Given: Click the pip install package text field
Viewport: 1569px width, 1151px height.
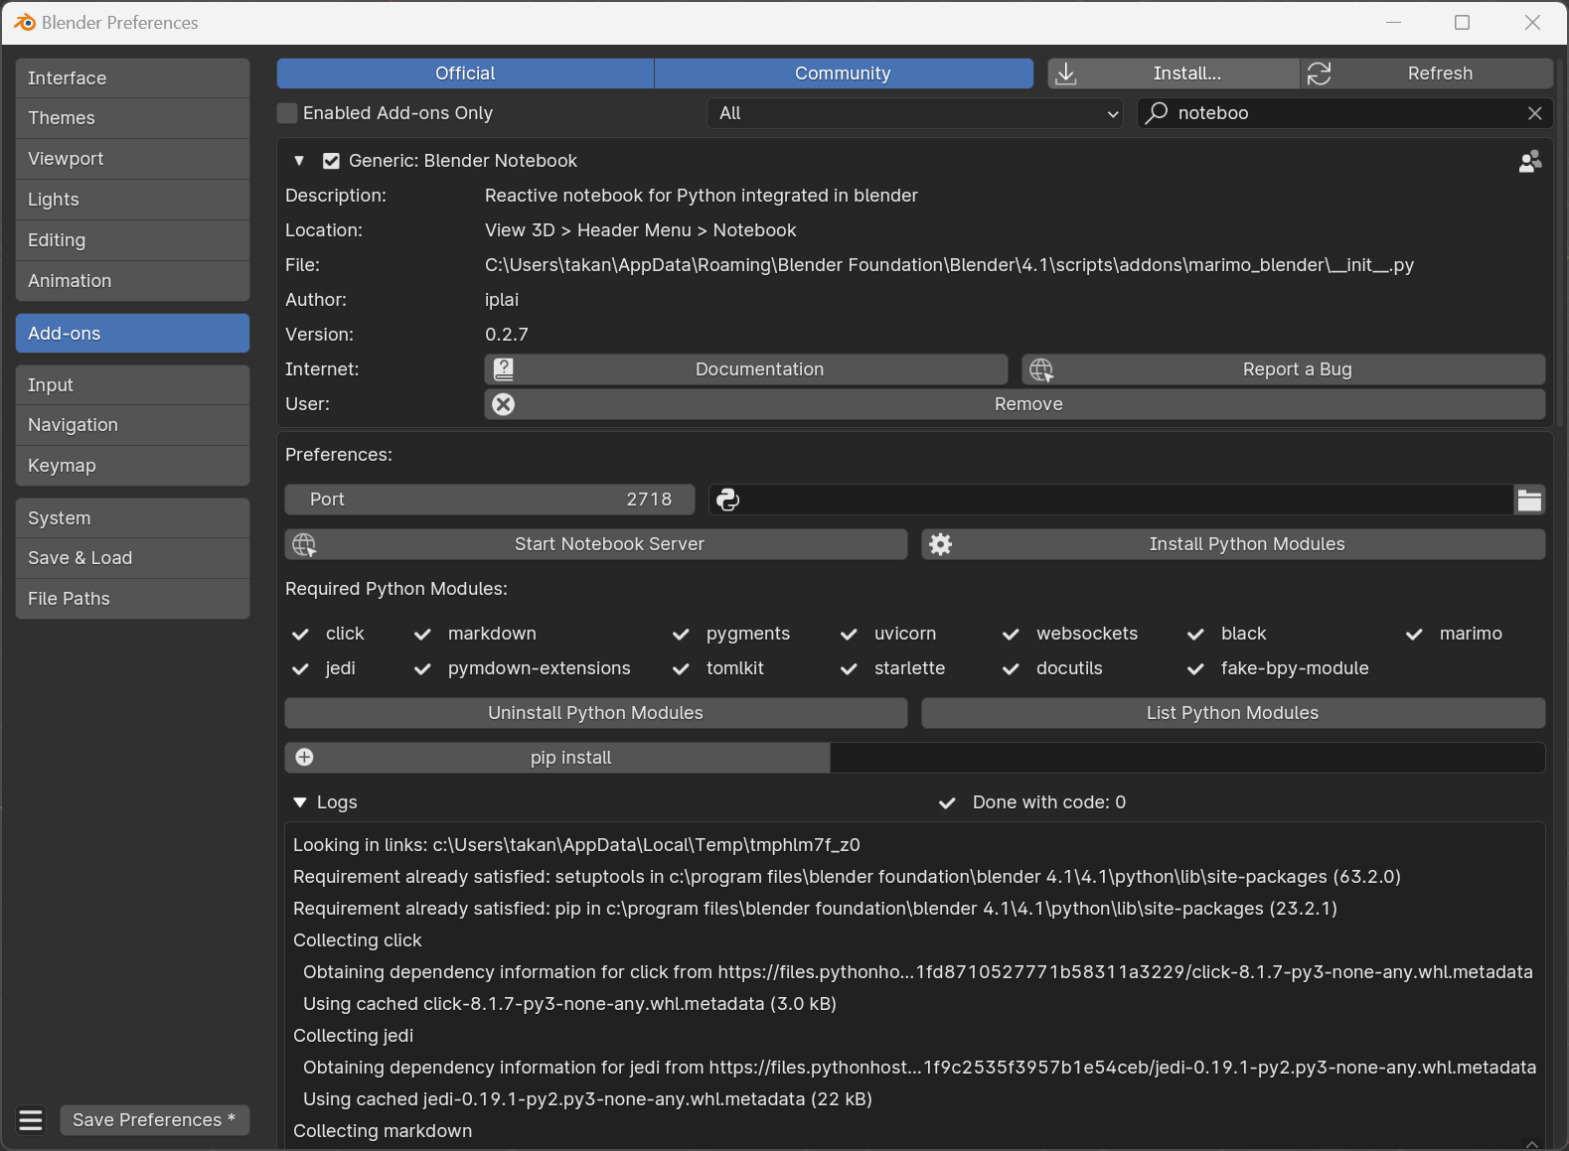Looking at the screenshot, I should [1187, 758].
